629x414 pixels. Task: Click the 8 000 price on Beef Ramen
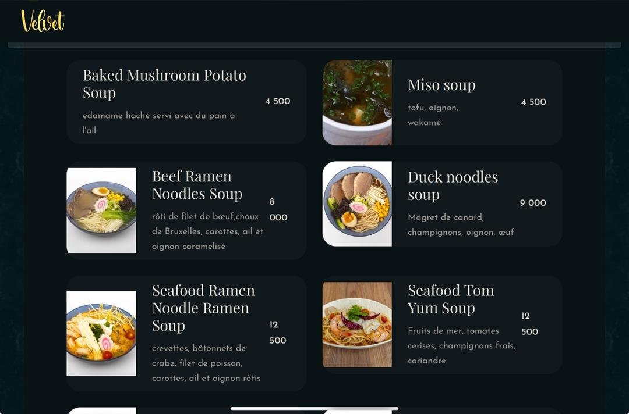point(278,209)
